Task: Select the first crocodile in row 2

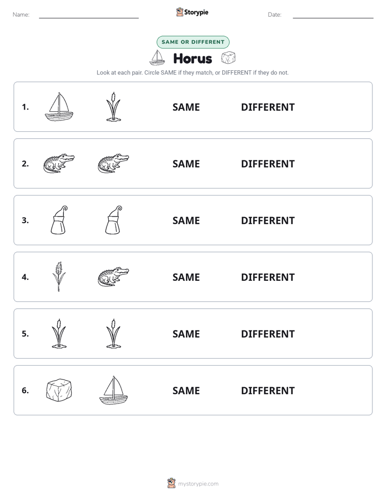Action: 59,163
